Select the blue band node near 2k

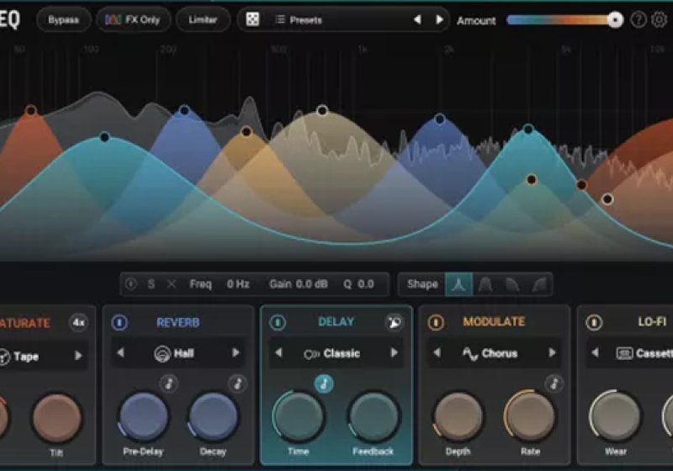(x=439, y=119)
